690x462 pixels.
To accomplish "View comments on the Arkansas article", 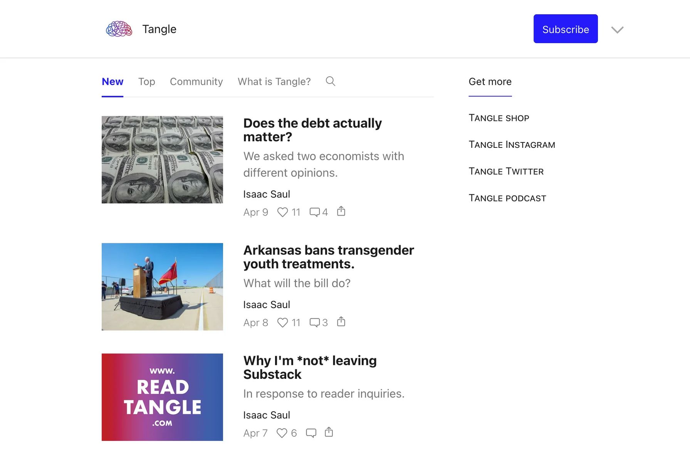I will click(x=315, y=322).
